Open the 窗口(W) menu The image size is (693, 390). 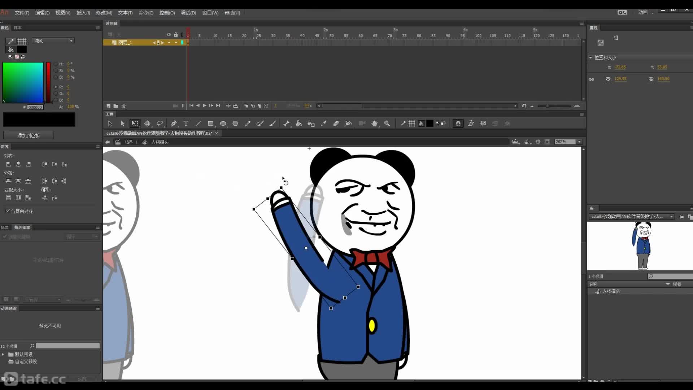pyautogui.click(x=210, y=13)
